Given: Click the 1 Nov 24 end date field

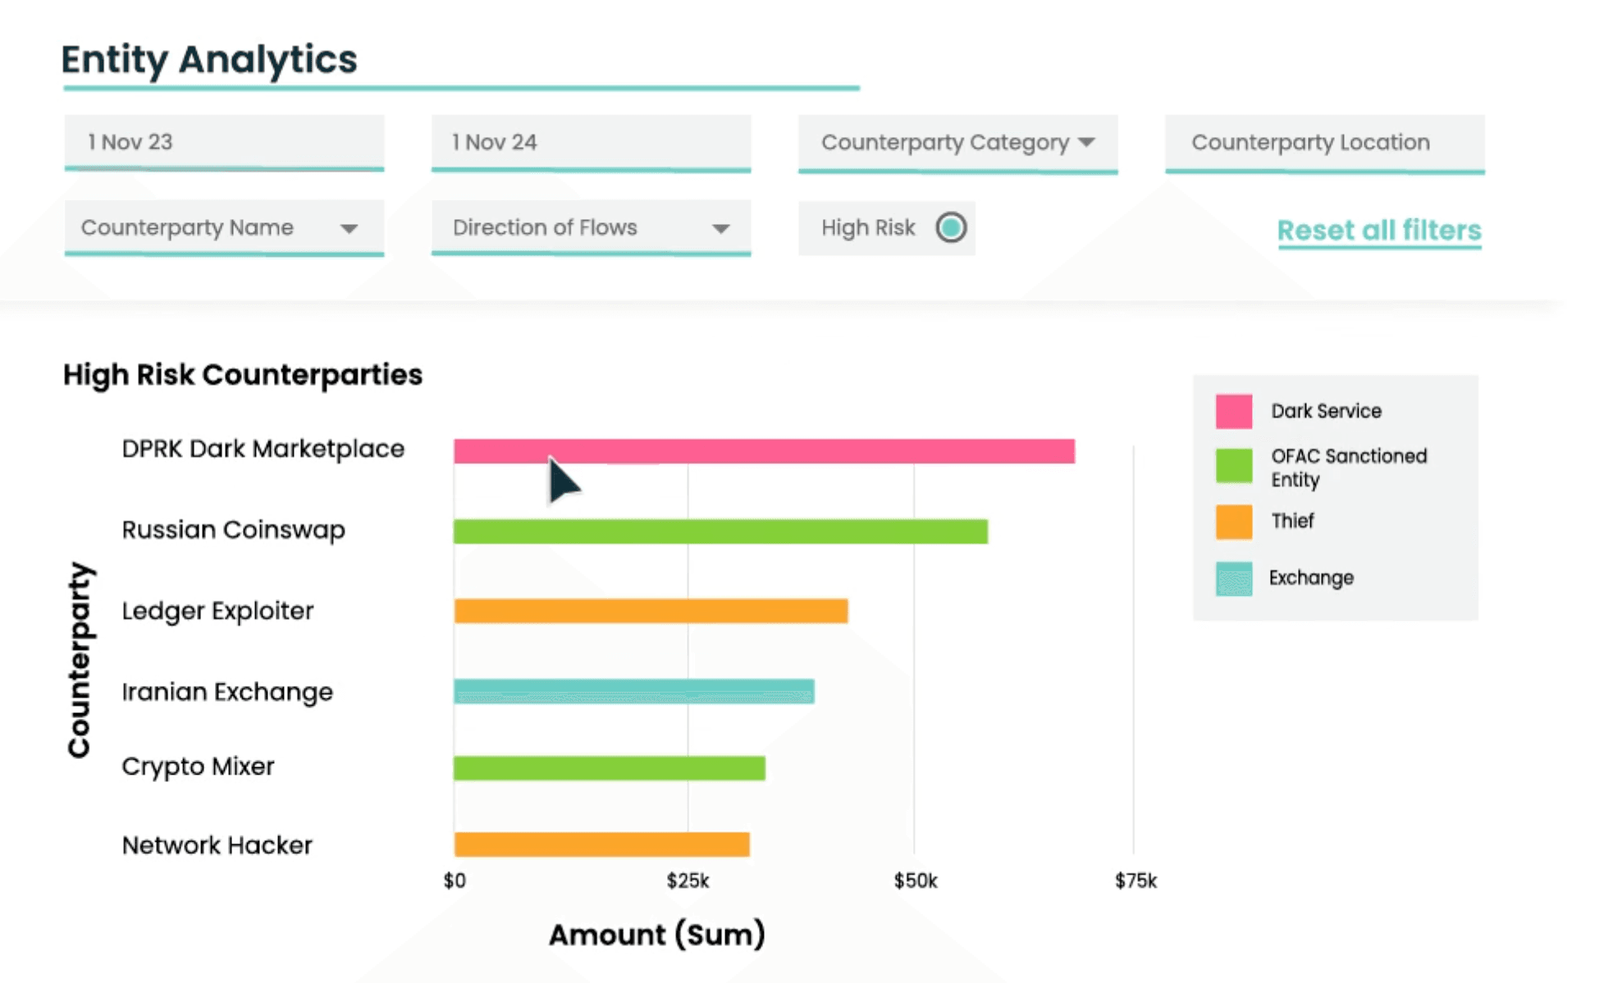Looking at the screenshot, I should pos(590,142).
